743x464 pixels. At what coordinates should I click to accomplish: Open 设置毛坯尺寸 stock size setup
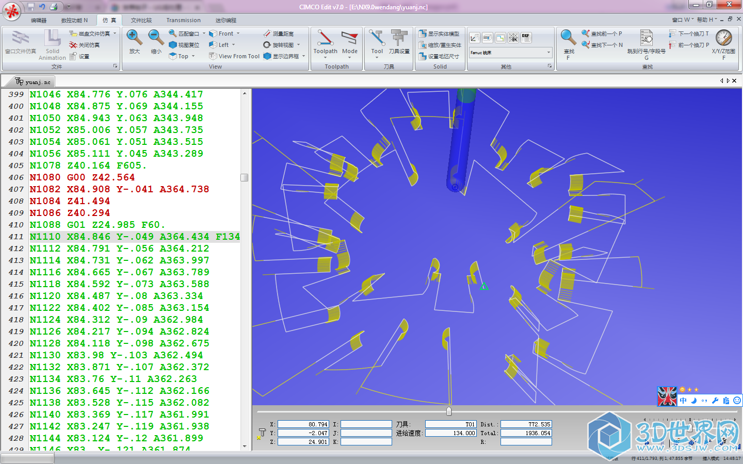coord(439,56)
